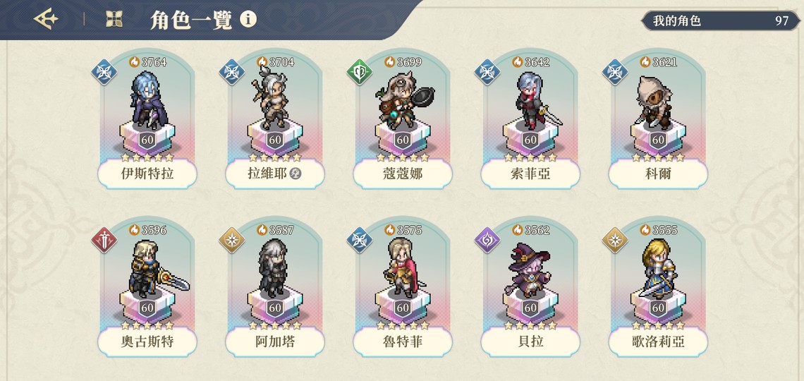Open the info icon beside 角色一覽
Screen dimensions: 804x381
(x=248, y=20)
